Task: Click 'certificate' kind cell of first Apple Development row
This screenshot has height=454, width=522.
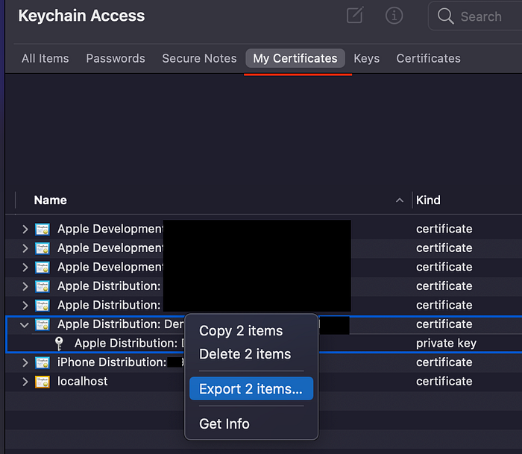Action: point(444,229)
